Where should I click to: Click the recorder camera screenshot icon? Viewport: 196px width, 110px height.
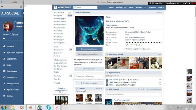186,3
